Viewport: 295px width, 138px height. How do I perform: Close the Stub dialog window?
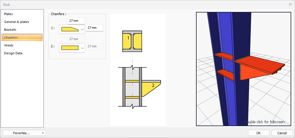point(290,4)
